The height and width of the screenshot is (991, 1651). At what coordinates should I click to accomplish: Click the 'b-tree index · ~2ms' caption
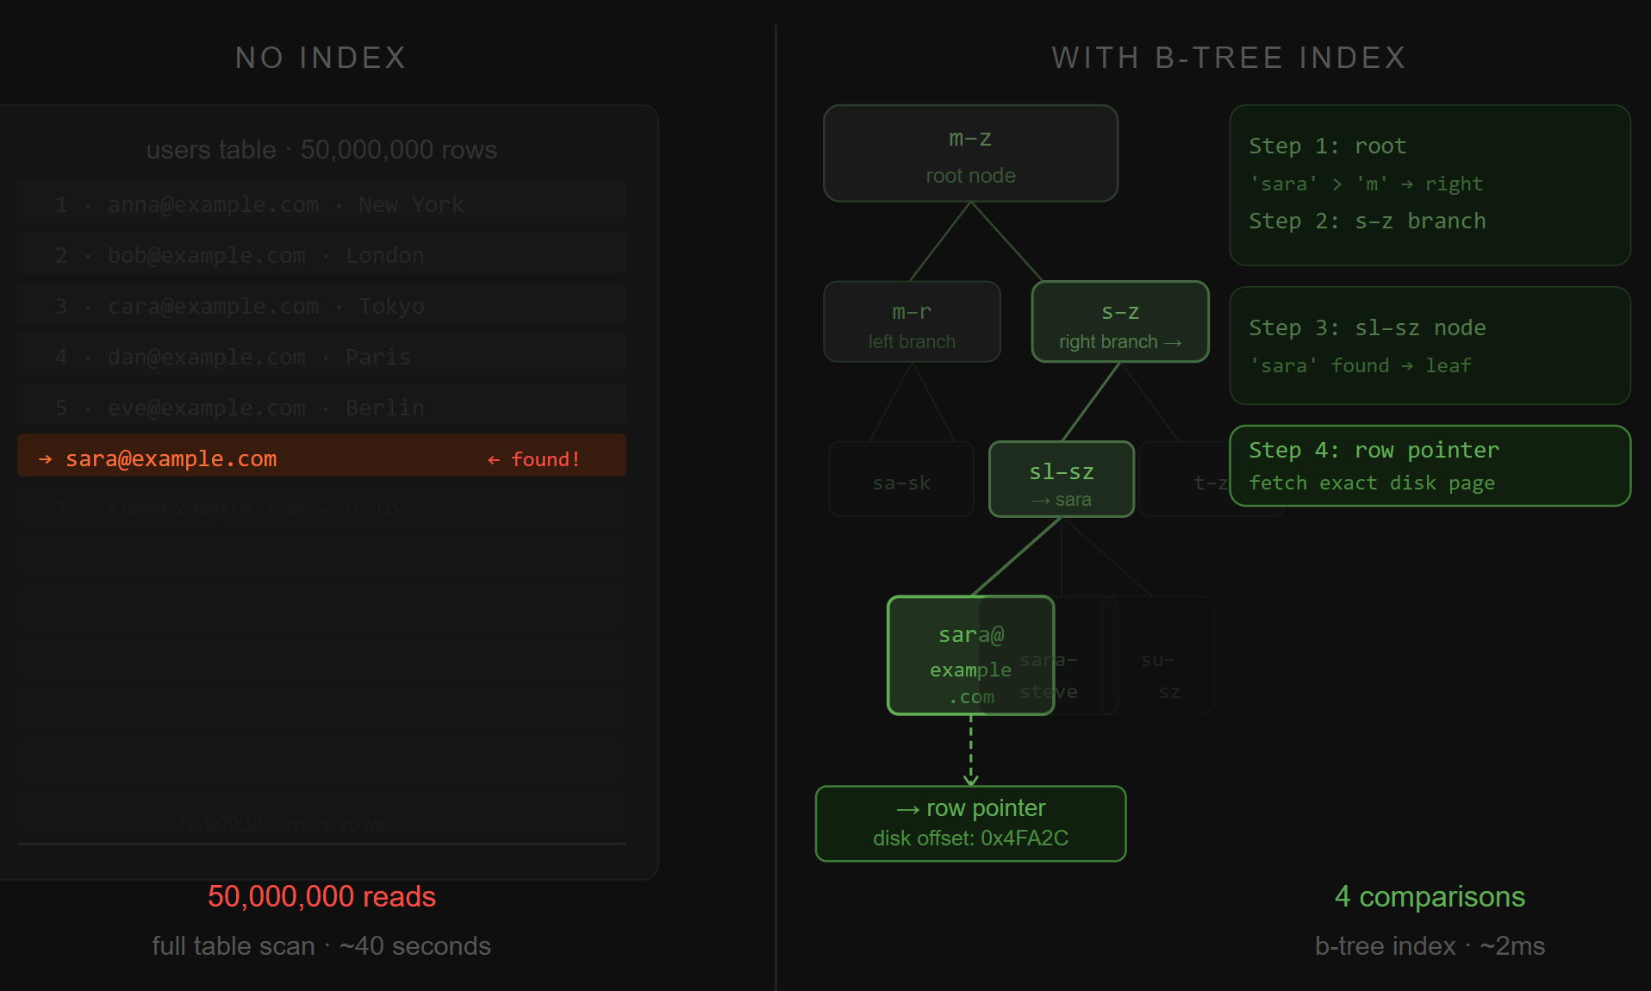[x=1430, y=945]
